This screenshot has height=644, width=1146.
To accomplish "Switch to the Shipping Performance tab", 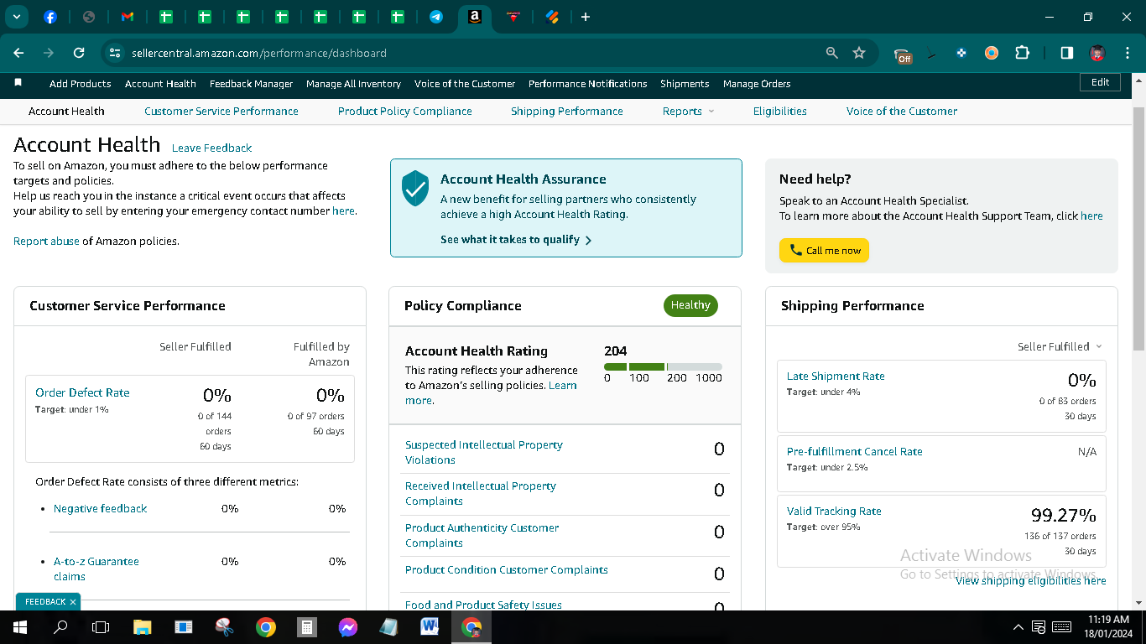I will (x=567, y=111).
